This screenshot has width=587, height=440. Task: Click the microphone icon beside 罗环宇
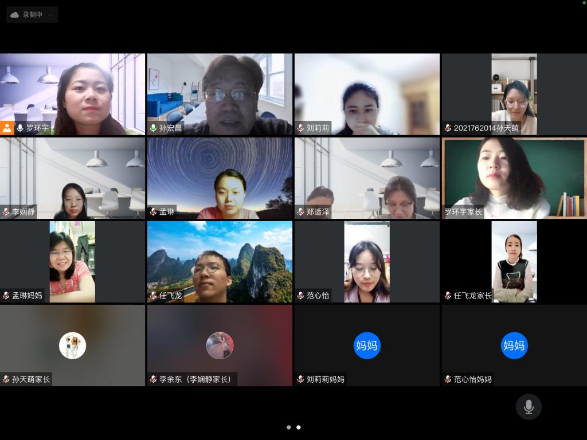pyautogui.click(x=20, y=128)
